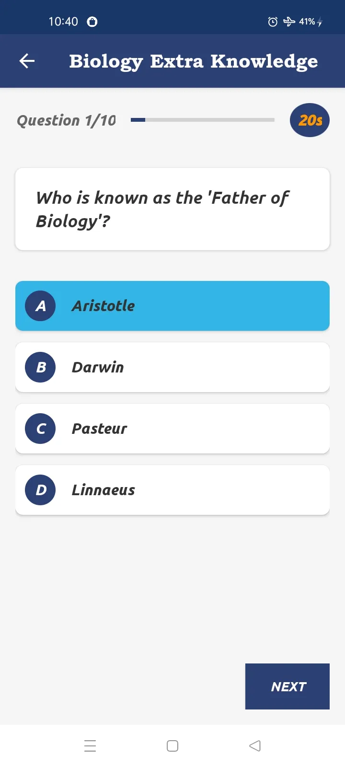Tap the airplane mode status icon

[x=289, y=22]
